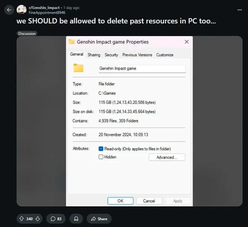Click the large yellow folder icon
This screenshot has width=248, height=227.
78,68
